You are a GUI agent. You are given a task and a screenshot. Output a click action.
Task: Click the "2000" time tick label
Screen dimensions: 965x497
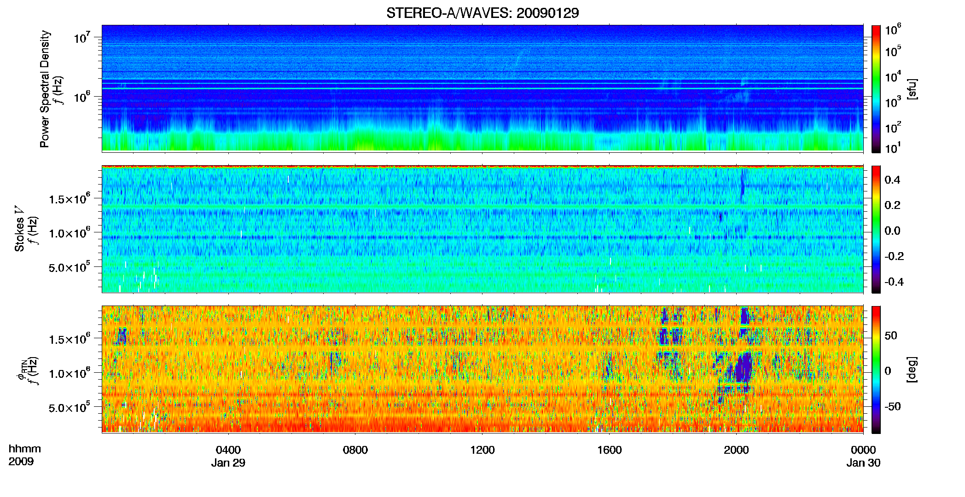click(x=736, y=450)
